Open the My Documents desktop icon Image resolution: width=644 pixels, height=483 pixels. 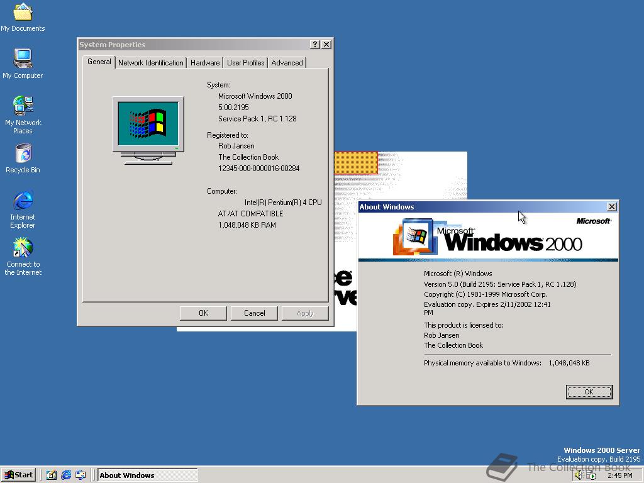23,17
